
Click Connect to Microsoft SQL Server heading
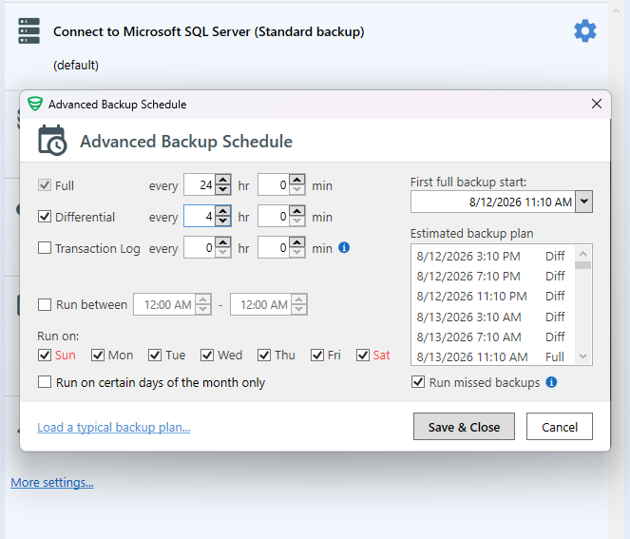pos(208,31)
